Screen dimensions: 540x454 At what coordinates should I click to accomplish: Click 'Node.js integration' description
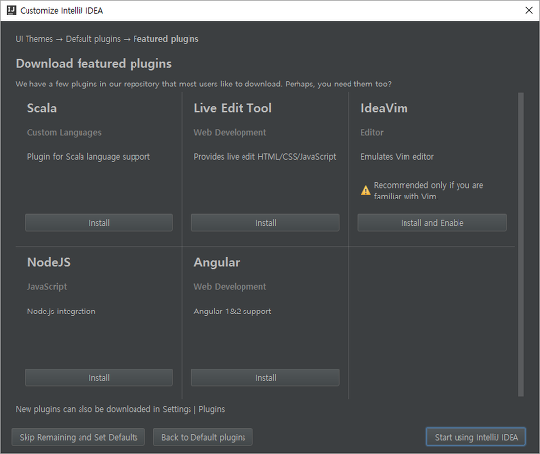61,312
